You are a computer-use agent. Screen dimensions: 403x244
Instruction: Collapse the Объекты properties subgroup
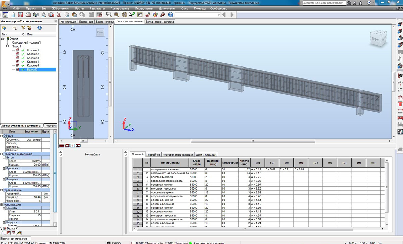(4, 208)
